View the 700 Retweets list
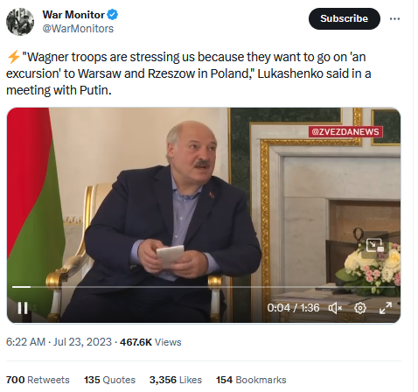Viewport: 418px width, 392px height. point(38,380)
